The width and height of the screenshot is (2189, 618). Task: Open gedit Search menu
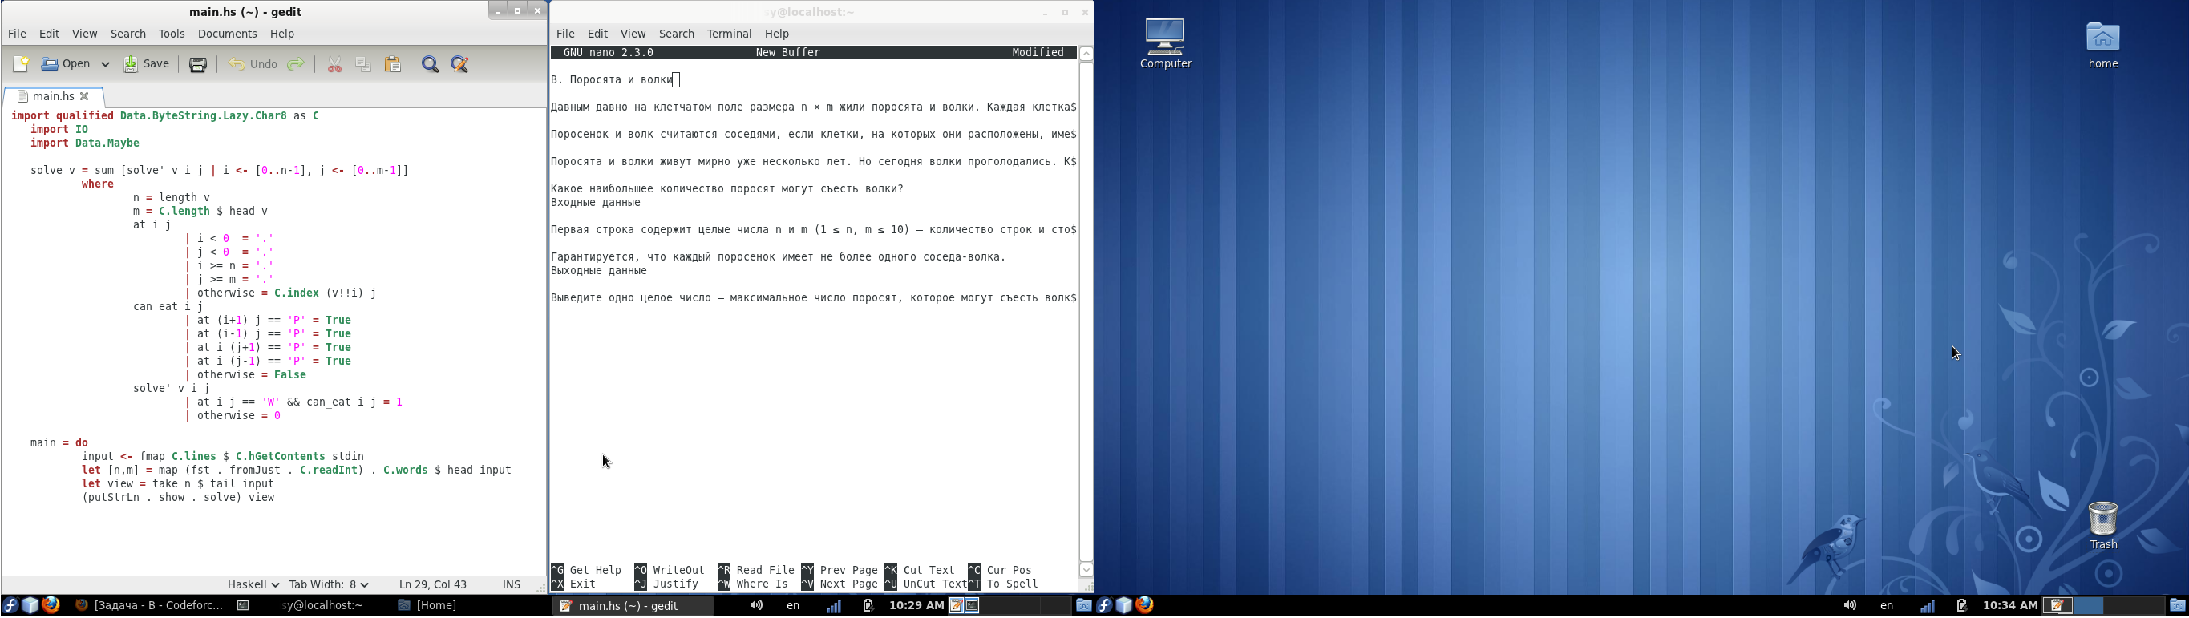coord(128,34)
